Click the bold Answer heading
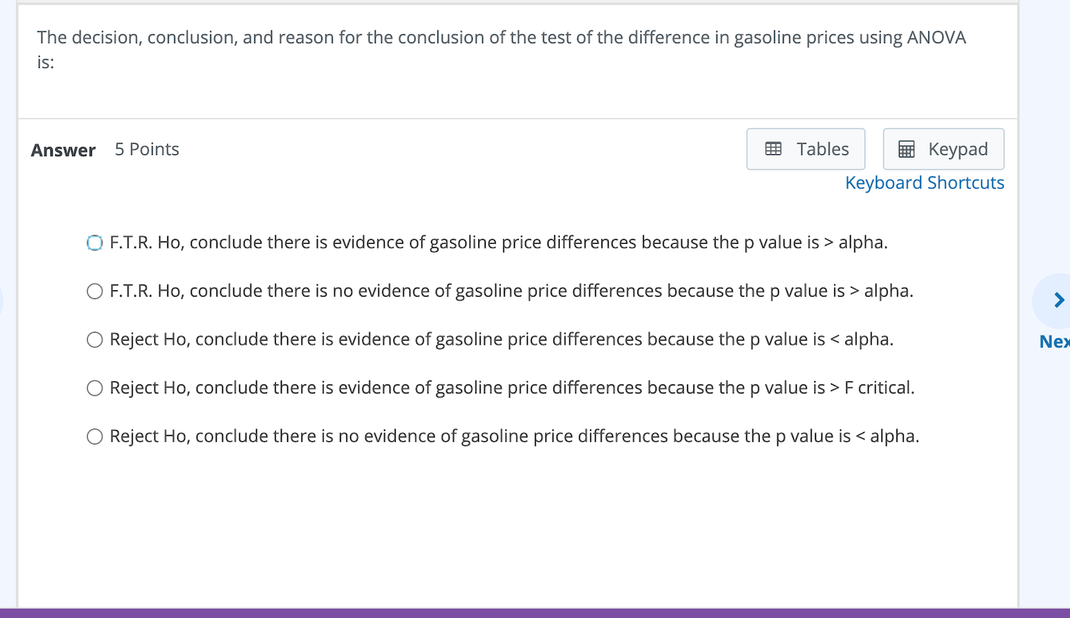Image resolution: width=1070 pixels, height=618 pixels. [63, 150]
